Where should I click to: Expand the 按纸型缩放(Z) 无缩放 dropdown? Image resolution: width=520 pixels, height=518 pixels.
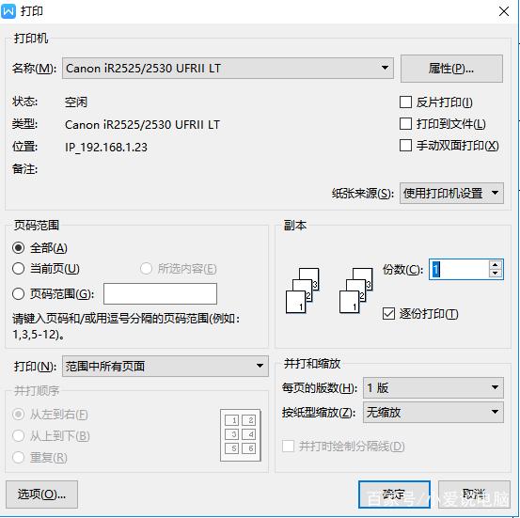tap(433, 412)
